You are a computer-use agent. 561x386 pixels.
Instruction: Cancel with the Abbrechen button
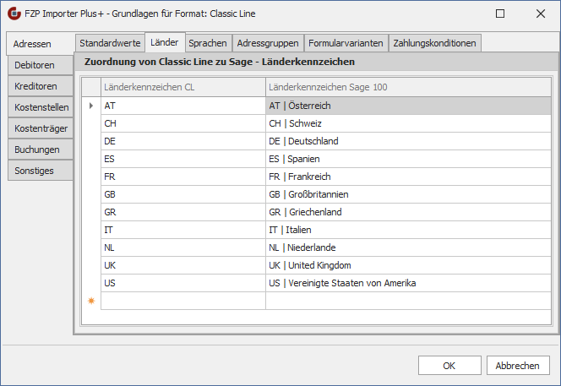pyautogui.click(x=518, y=366)
